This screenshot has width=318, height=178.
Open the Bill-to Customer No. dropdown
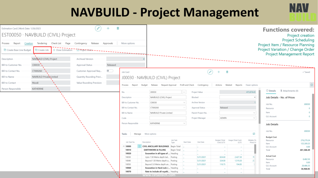tap(184, 102)
